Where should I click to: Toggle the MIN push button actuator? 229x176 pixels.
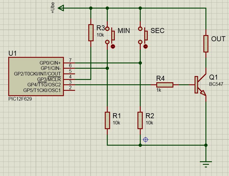[x=113, y=34]
